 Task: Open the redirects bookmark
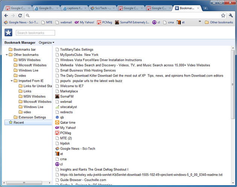[x=64, y=112]
